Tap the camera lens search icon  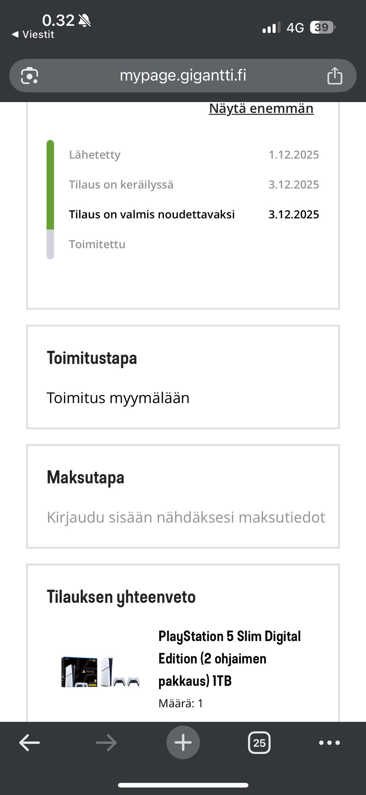30,76
